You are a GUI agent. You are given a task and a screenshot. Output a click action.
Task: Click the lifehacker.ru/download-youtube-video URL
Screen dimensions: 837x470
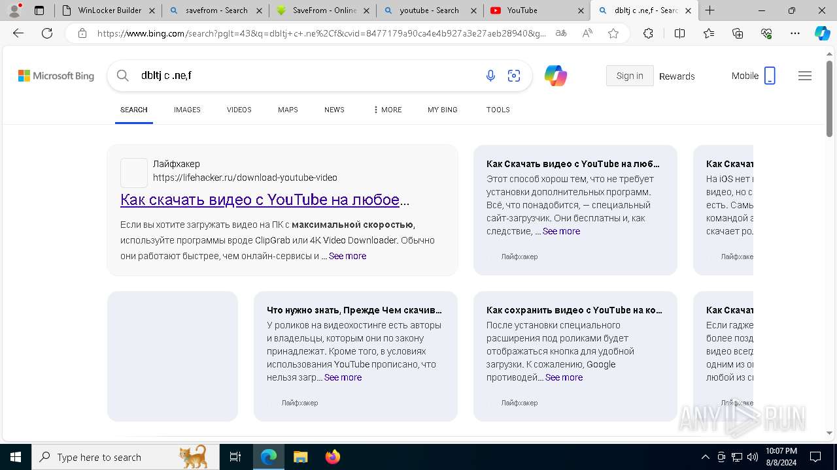click(x=245, y=178)
